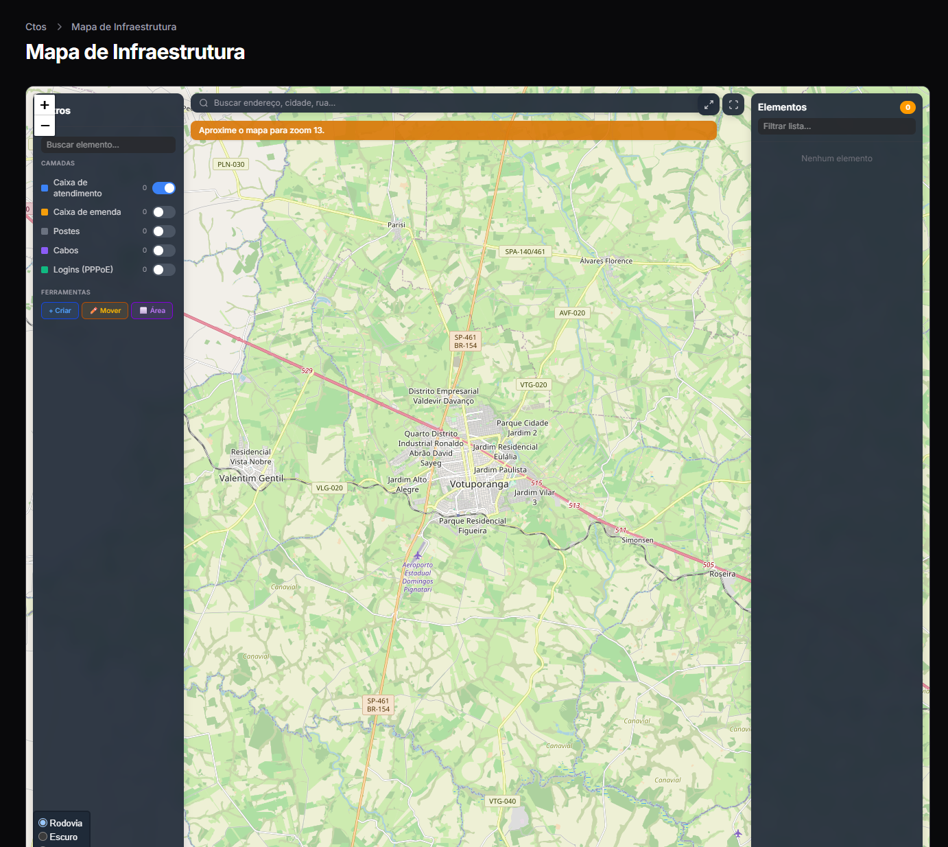Screen dimensions: 948x847
Task: Enable the Caixa de emenda layer
Action: pos(164,212)
